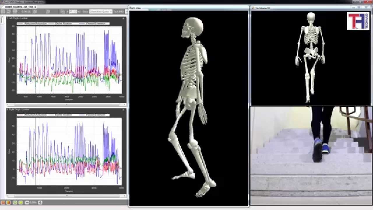373x210 pixels.
Task: Click the back-view skeleton in TechAvatar3D
Action: (x=311, y=57)
